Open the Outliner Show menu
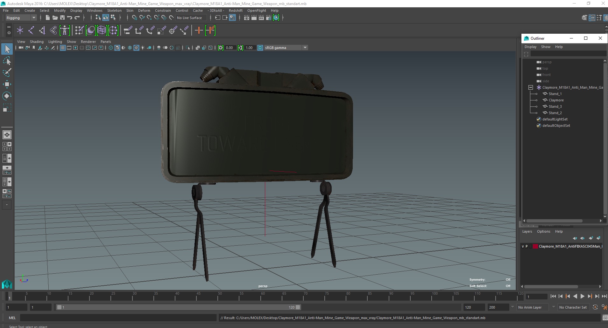Image resolution: width=608 pixels, height=328 pixels. tap(546, 47)
